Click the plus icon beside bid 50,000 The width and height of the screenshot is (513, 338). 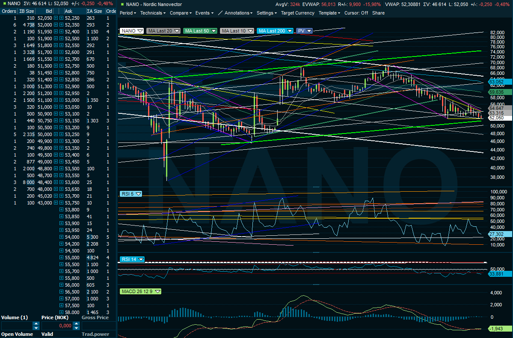[x=56, y=134]
